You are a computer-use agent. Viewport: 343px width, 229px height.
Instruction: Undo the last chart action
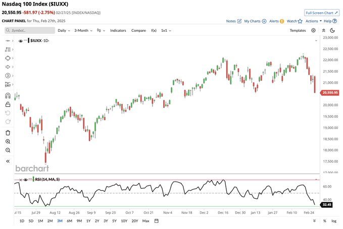click(x=8, y=113)
